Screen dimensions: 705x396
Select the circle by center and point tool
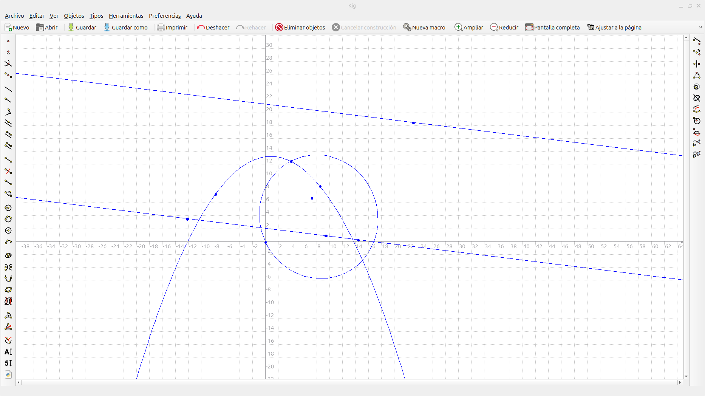(8, 208)
